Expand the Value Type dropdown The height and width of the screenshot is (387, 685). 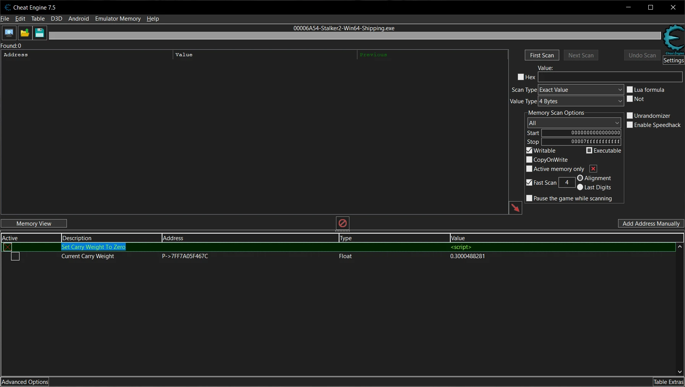[581, 101]
